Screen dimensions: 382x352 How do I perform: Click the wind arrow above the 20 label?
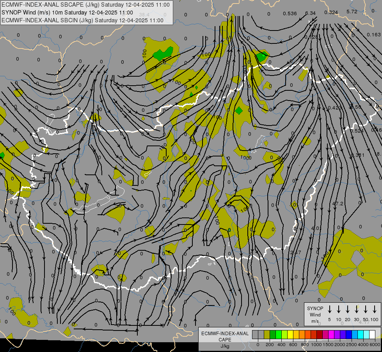[348, 309]
